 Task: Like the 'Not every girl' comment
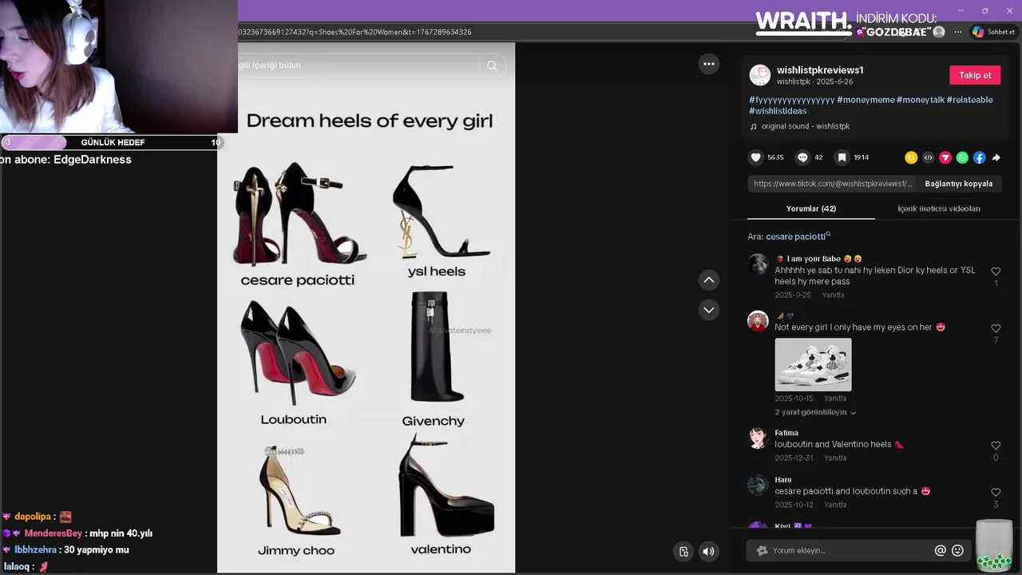tap(996, 328)
